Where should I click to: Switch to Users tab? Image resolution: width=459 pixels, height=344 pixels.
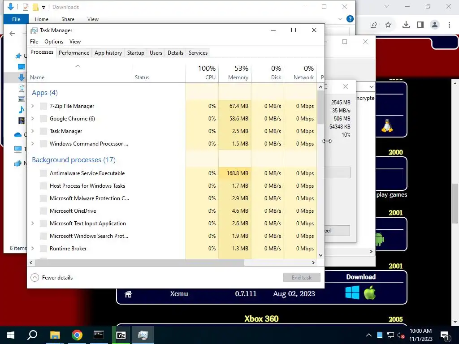[x=156, y=53]
